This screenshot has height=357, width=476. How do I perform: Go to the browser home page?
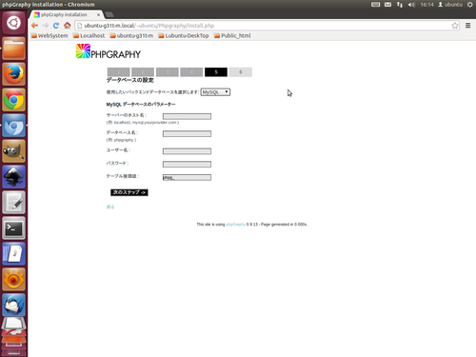point(67,26)
